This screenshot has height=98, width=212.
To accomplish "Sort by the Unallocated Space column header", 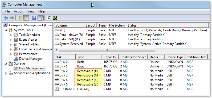I will [x=133, y=57].
